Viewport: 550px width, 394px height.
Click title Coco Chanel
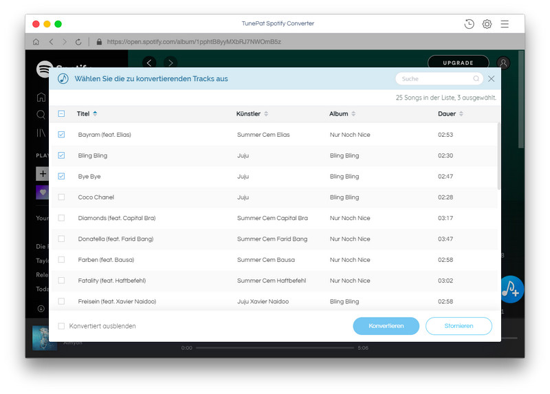click(x=96, y=197)
